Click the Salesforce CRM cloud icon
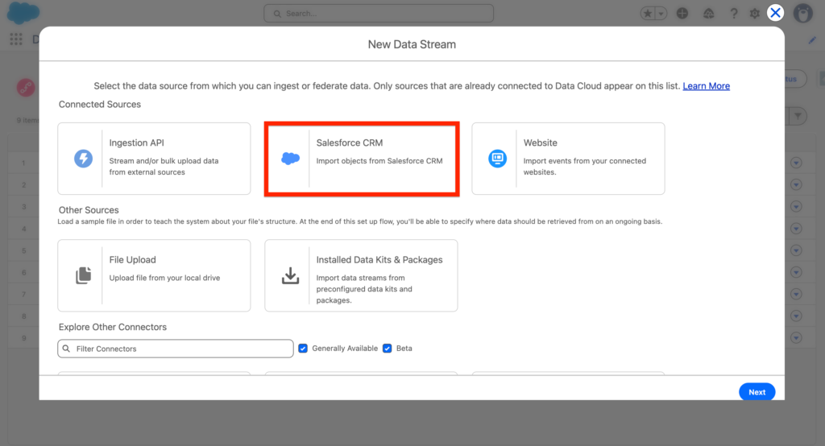 290,159
